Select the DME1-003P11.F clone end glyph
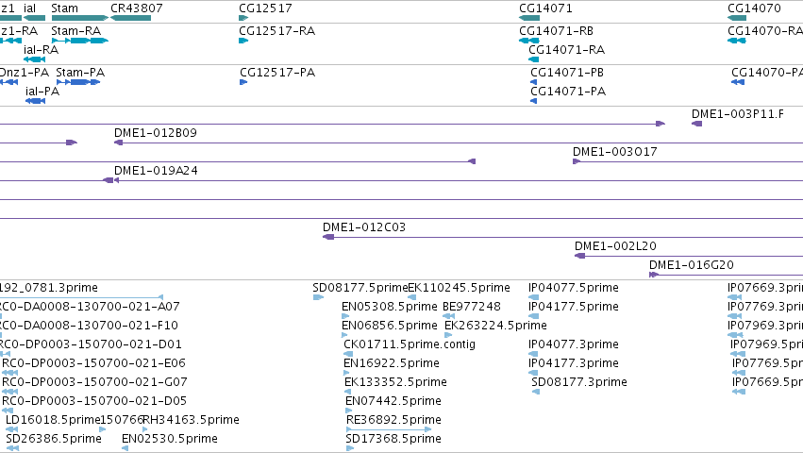The width and height of the screenshot is (803, 453). (x=696, y=124)
